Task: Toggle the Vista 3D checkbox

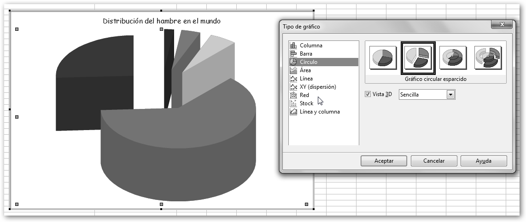Action: click(x=368, y=94)
